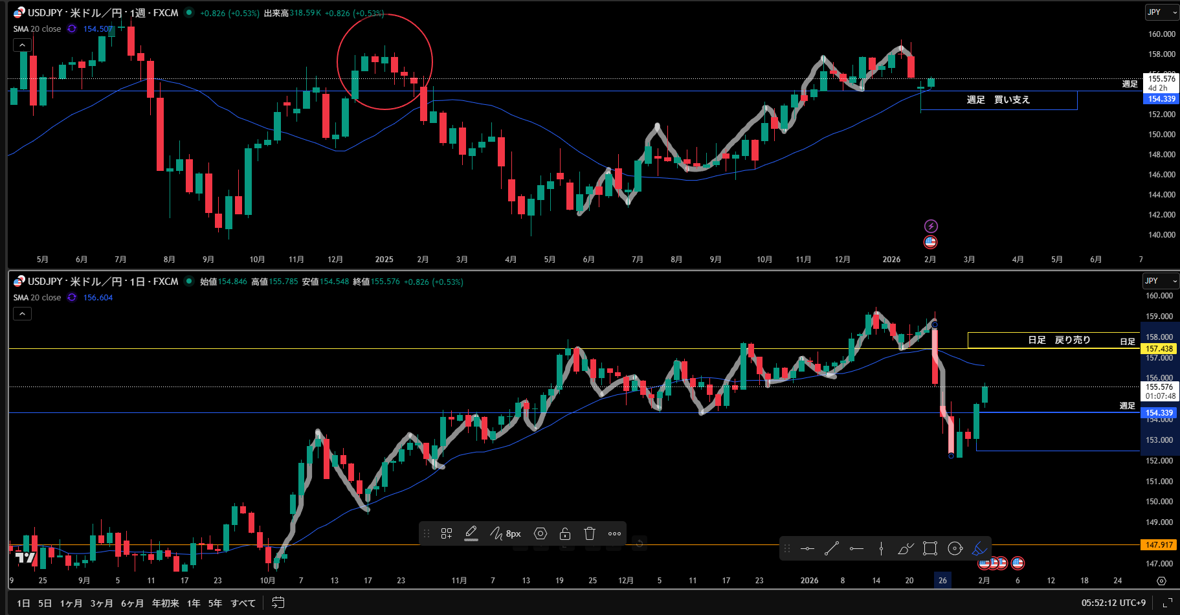This screenshot has height=615, width=1180.
Task: Collapse the daily chart indicator legend
Action: (22, 314)
